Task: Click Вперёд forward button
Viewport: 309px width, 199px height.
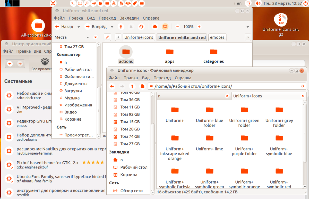Action: click(x=96, y=27)
